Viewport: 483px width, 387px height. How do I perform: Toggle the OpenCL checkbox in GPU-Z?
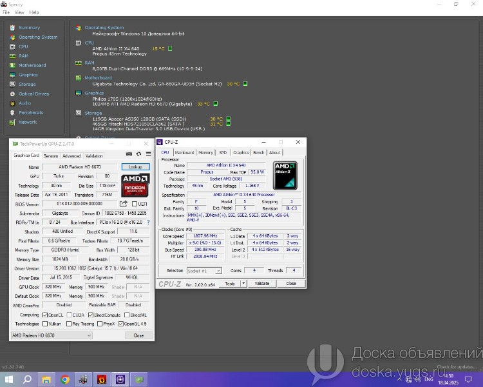tap(45, 315)
